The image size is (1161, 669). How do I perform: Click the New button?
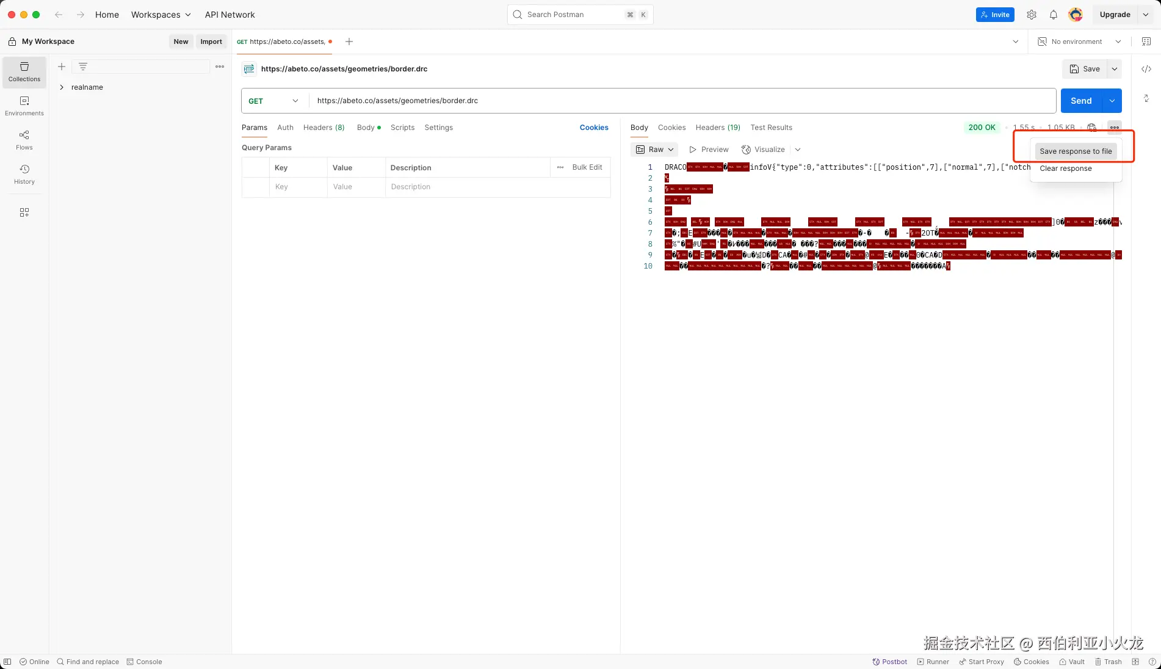[181, 42]
